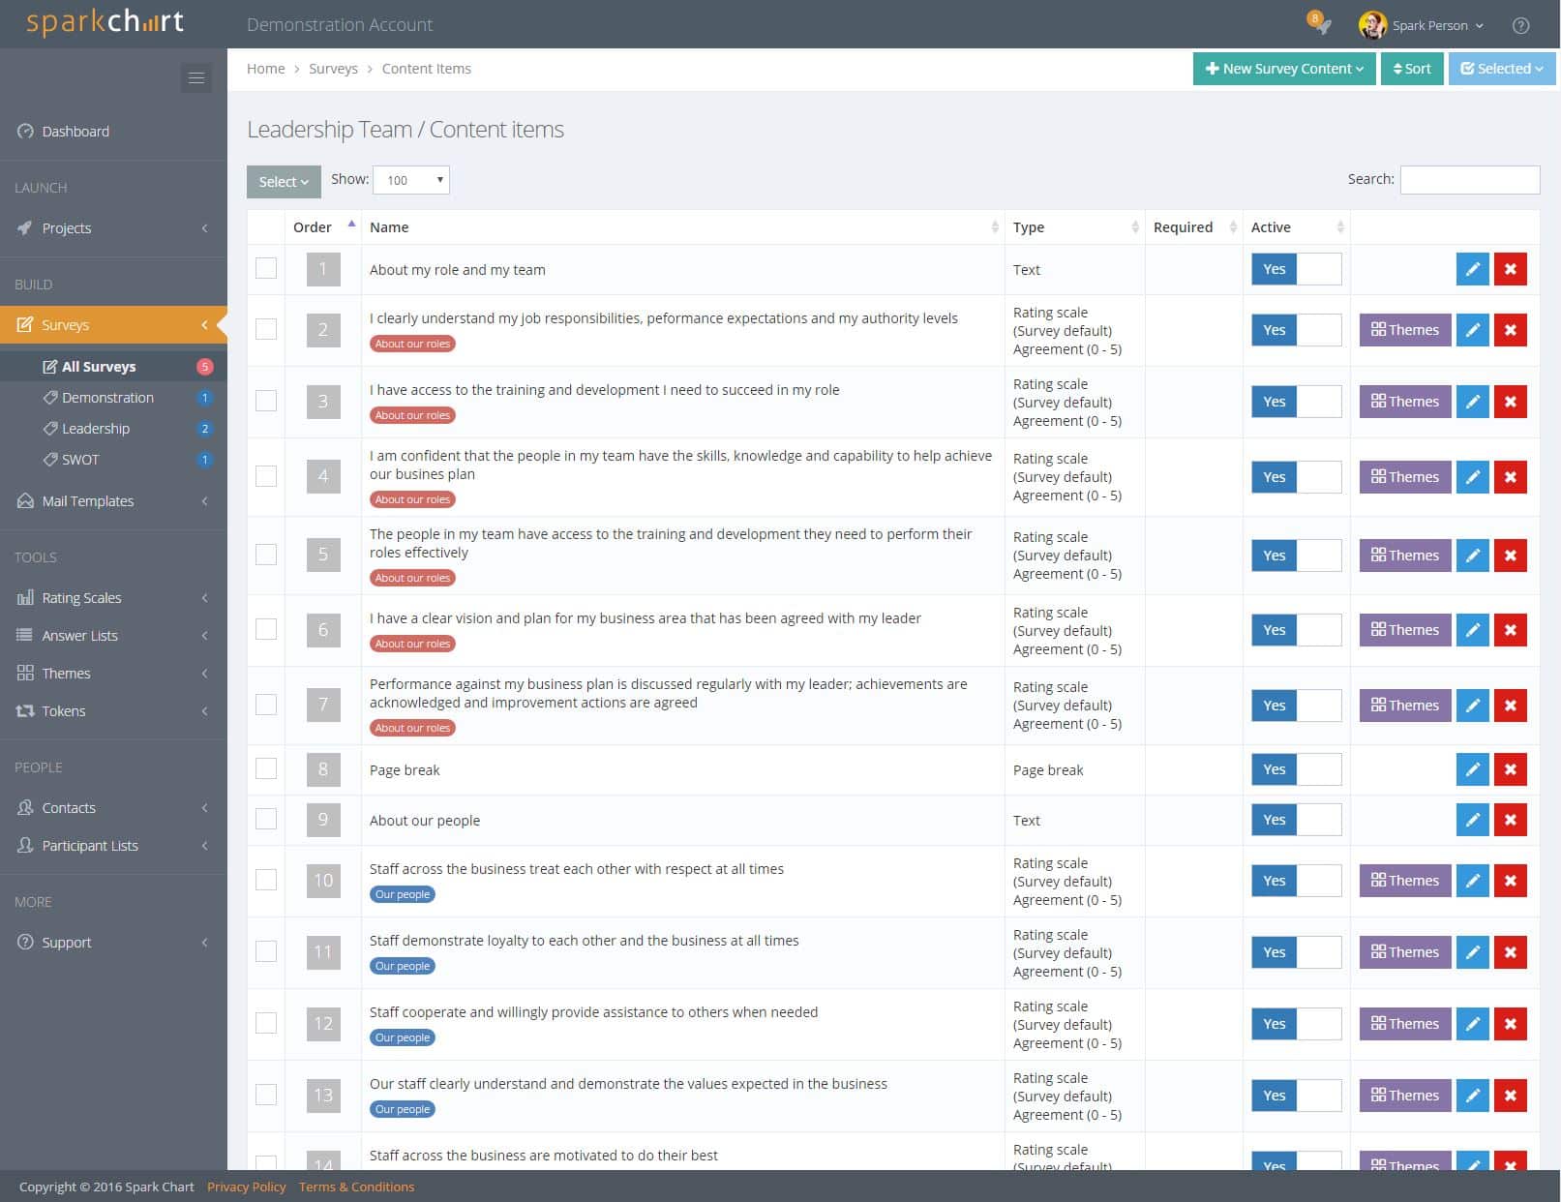Delete the 'About my role and my team' item
The height and width of the screenshot is (1202, 1561).
pyautogui.click(x=1511, y=269)
